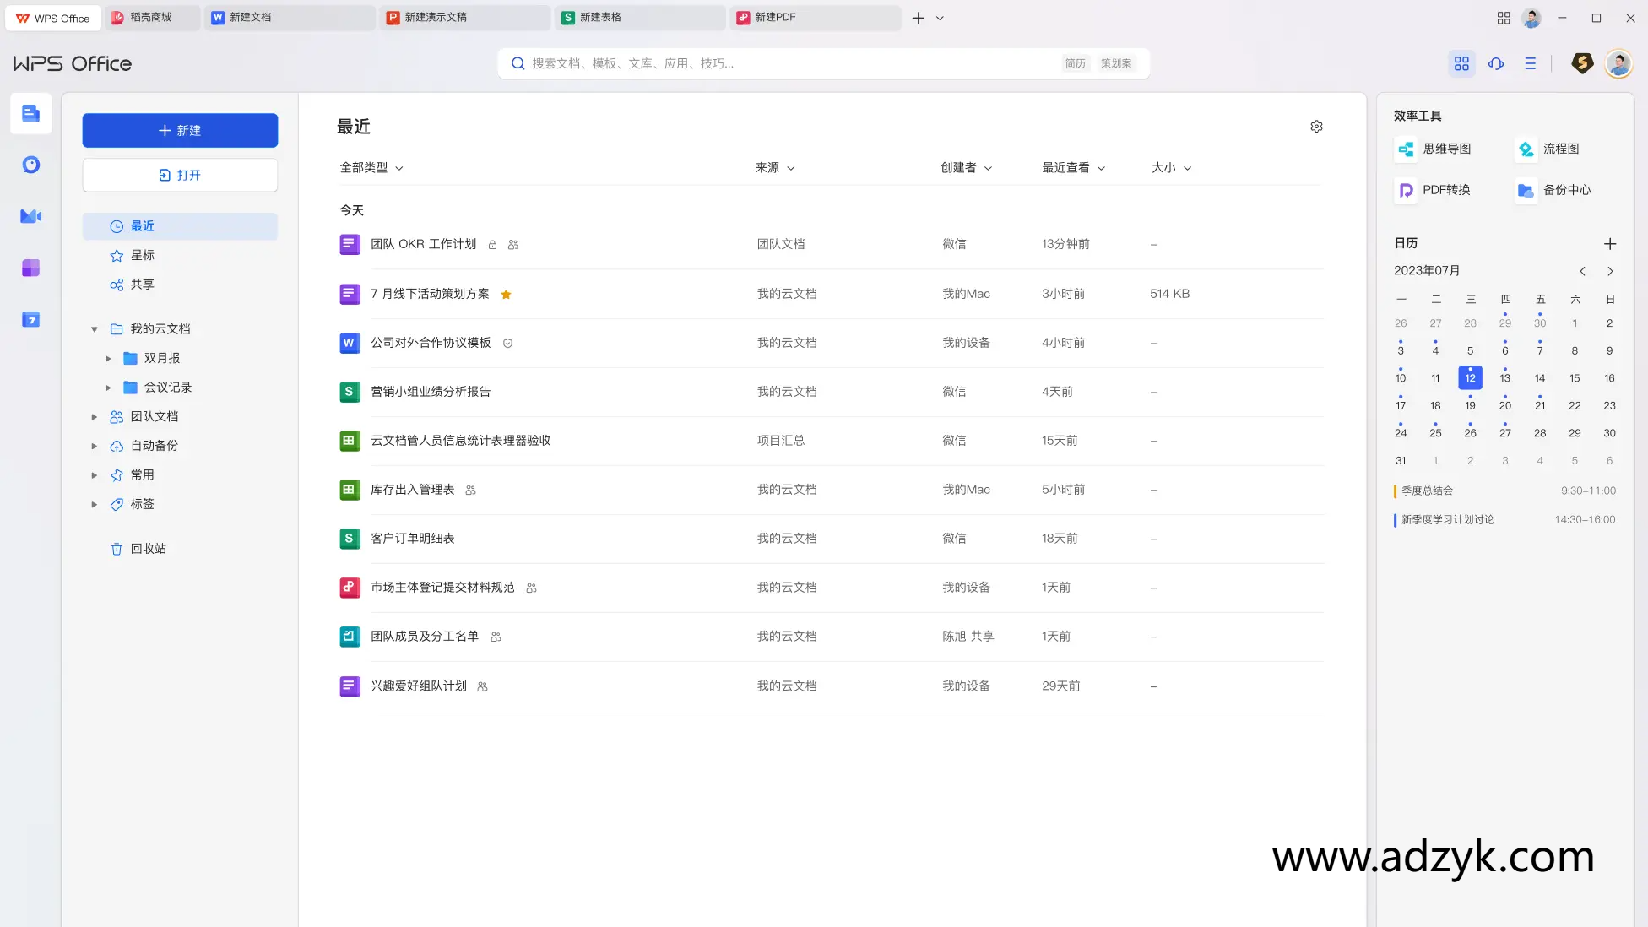
Task: Open the 思维导图 mind map tool
Action: [x=1435, y=149]
